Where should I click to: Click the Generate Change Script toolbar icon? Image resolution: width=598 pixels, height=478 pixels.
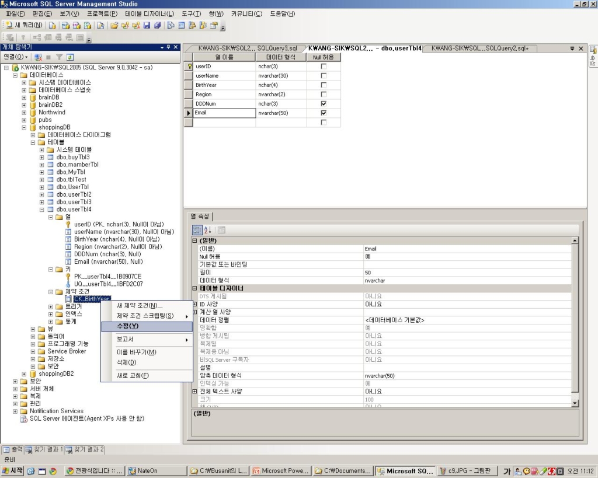click(x=10, y=37)
